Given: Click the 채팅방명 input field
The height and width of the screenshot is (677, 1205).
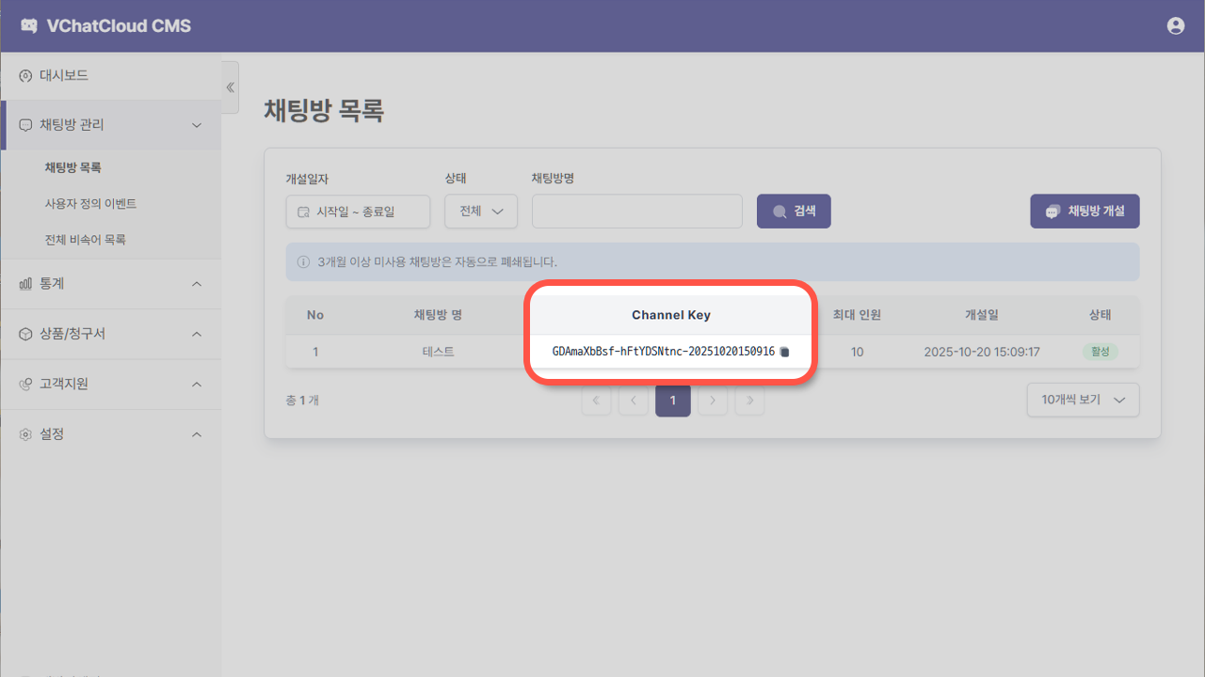Looking at the screenshot, I should point(636,211).
